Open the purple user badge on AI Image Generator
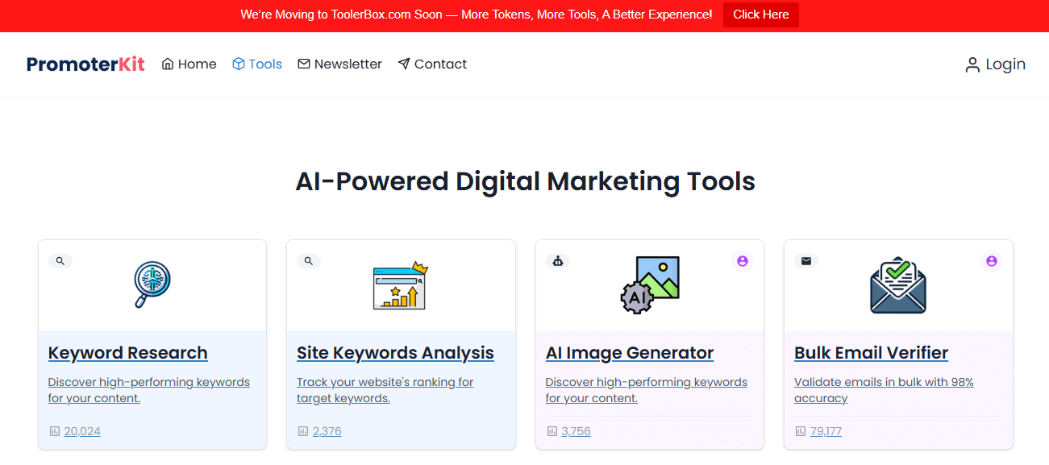This screenshot has height=465, width=1049. point(742,260)
